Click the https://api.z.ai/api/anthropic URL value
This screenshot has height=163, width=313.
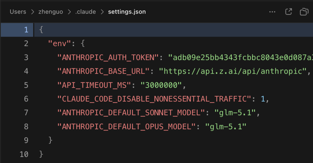[x=233, y=71]
